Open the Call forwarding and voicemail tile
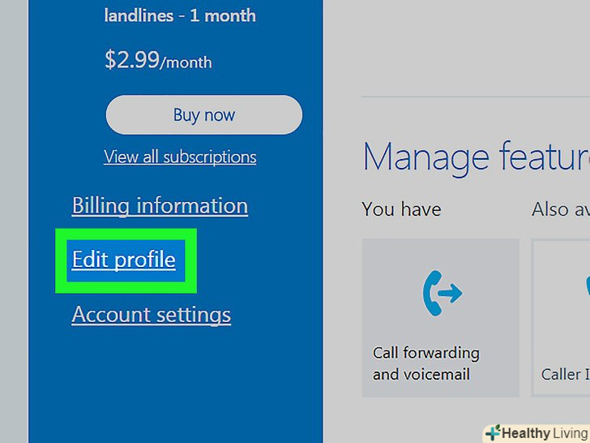The width and height of the screenshot is (590, 443). (x=441, y=317)
